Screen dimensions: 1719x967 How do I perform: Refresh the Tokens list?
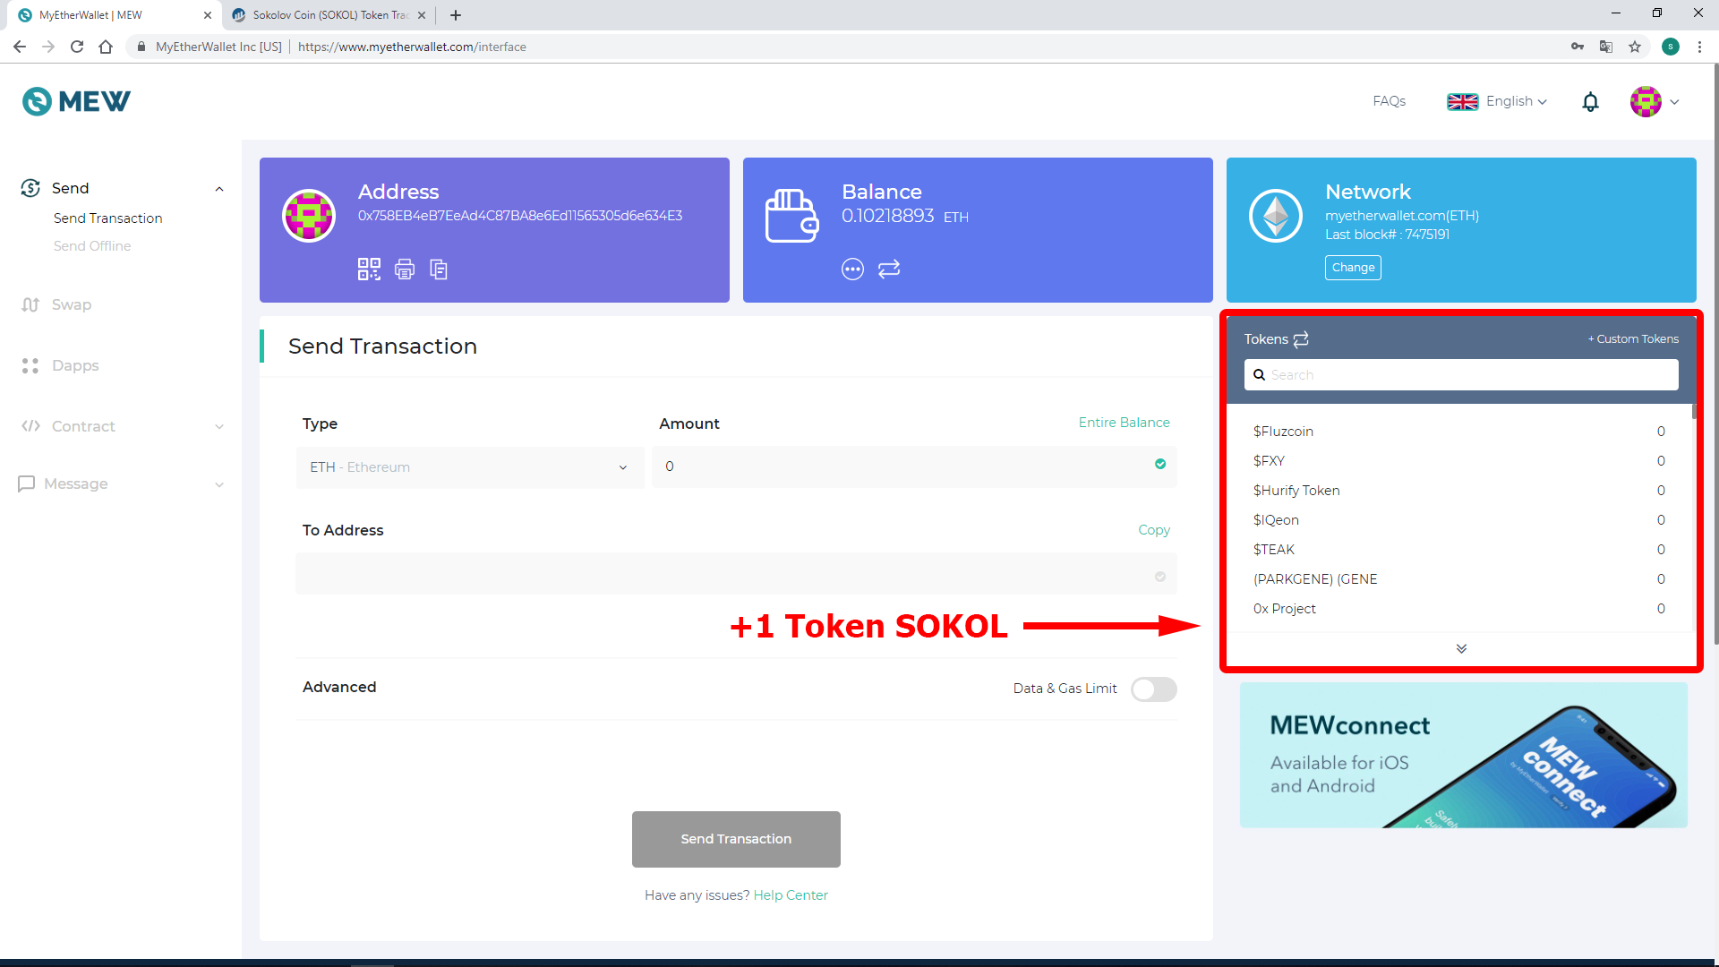click(x=1301, y=338)
